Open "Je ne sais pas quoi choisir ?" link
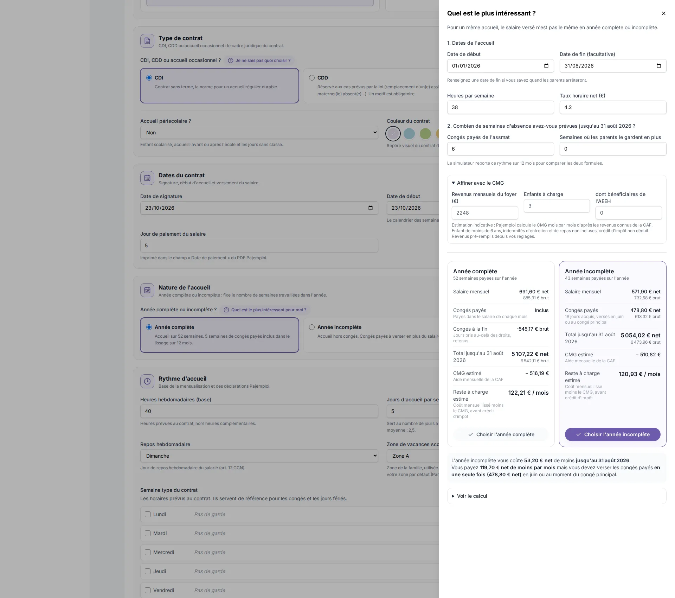 pos(259,61)
